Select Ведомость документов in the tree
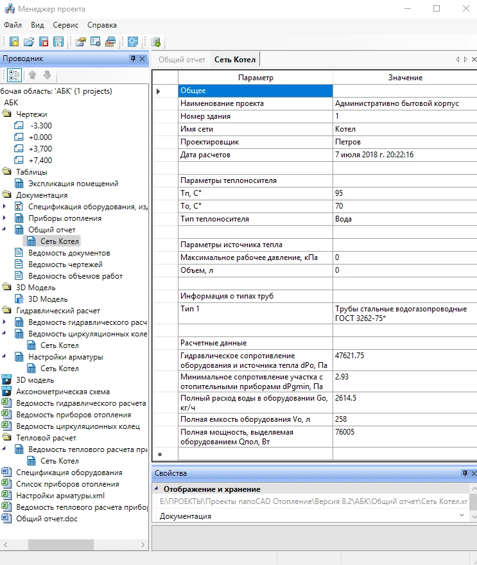Image resolution: width=477 pixels, height=565 pixels. [x=69, y=253]
